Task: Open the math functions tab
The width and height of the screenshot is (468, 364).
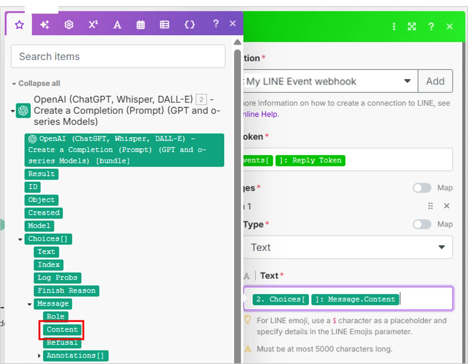Action: 93,25
